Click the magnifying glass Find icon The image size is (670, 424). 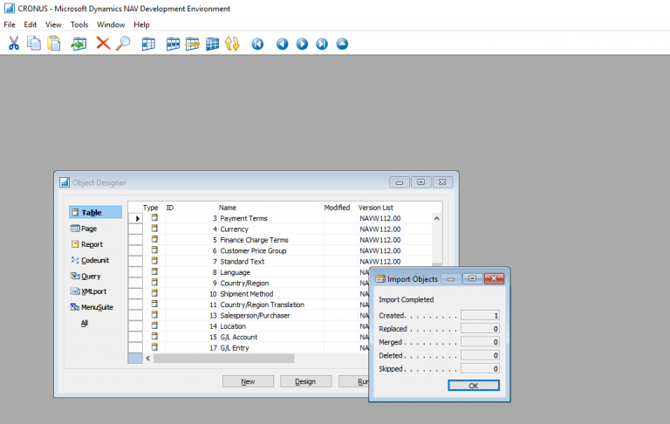tap(123, 44)
